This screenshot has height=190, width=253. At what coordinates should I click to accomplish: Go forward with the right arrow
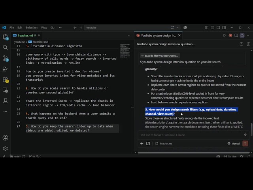(81, 28)
